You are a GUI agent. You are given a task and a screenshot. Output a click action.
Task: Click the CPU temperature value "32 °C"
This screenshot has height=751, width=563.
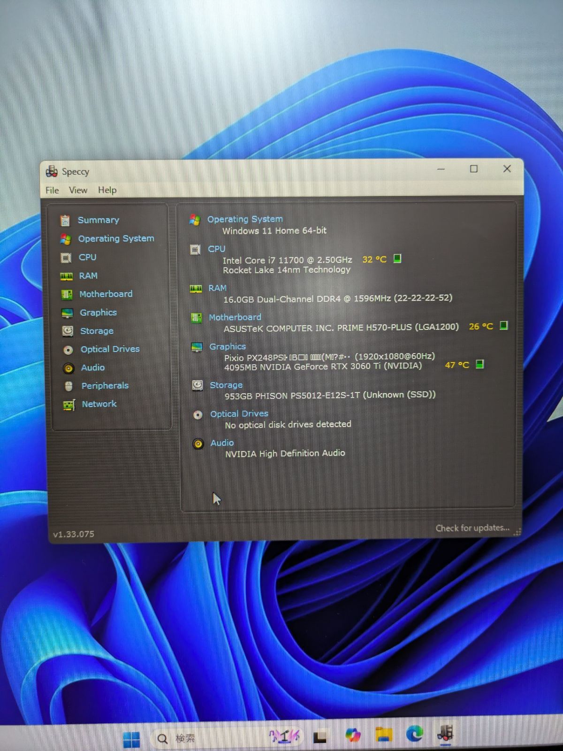pos(374,259)
